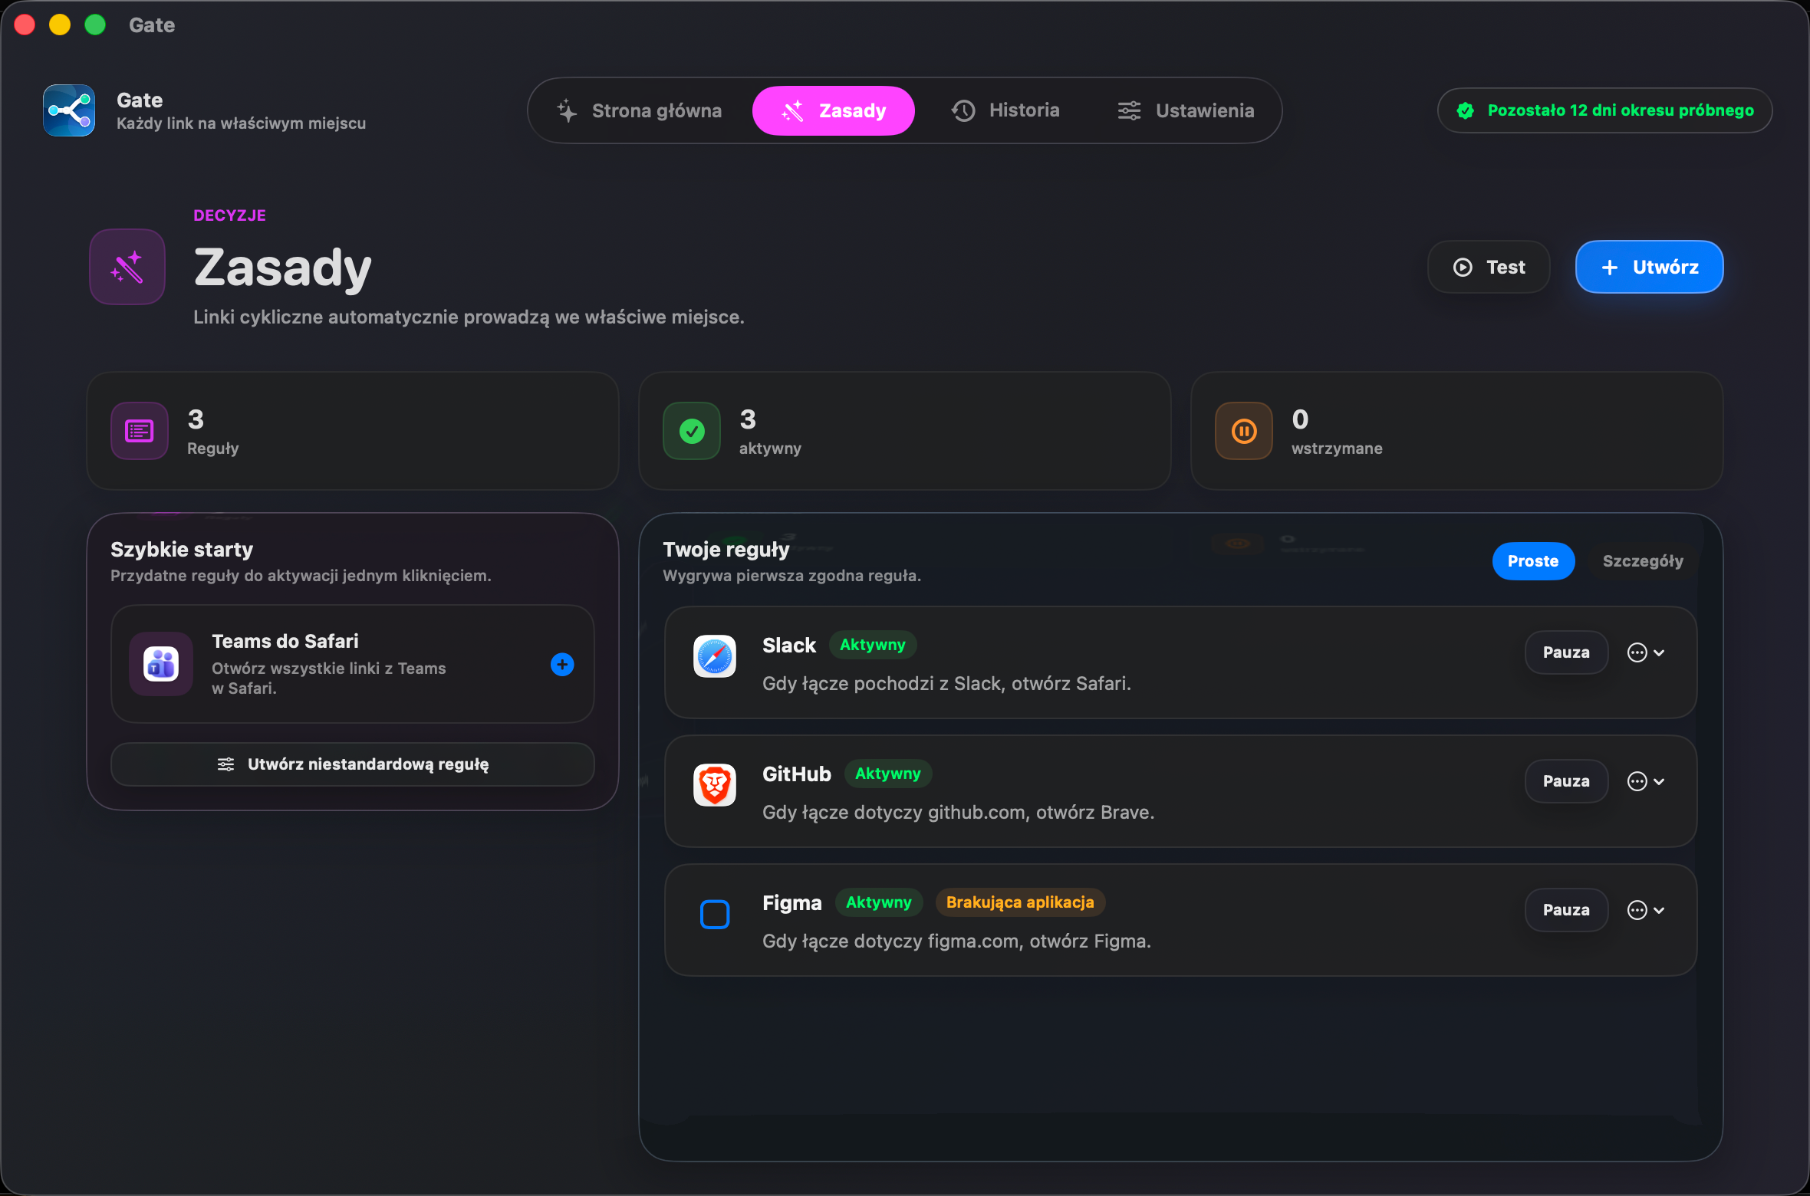Image resolution: width=1810 pixels, height=1196 pixels.
Task: Click the purple Reguły list icon
Action: [140, 431]
